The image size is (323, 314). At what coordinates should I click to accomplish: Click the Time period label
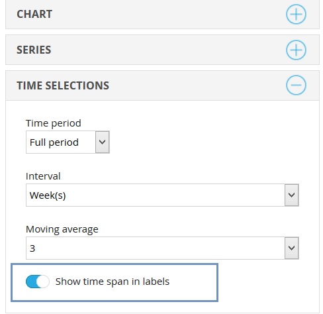(54, 123)
